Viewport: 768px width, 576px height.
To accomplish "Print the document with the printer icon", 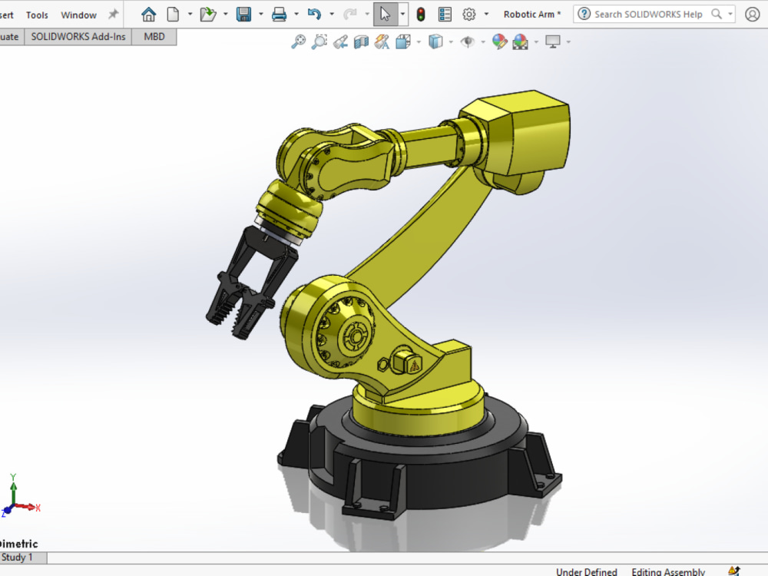I will (x=279, y=14).
